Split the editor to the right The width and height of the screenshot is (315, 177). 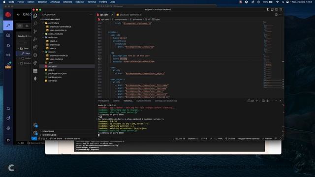[276, 15]
